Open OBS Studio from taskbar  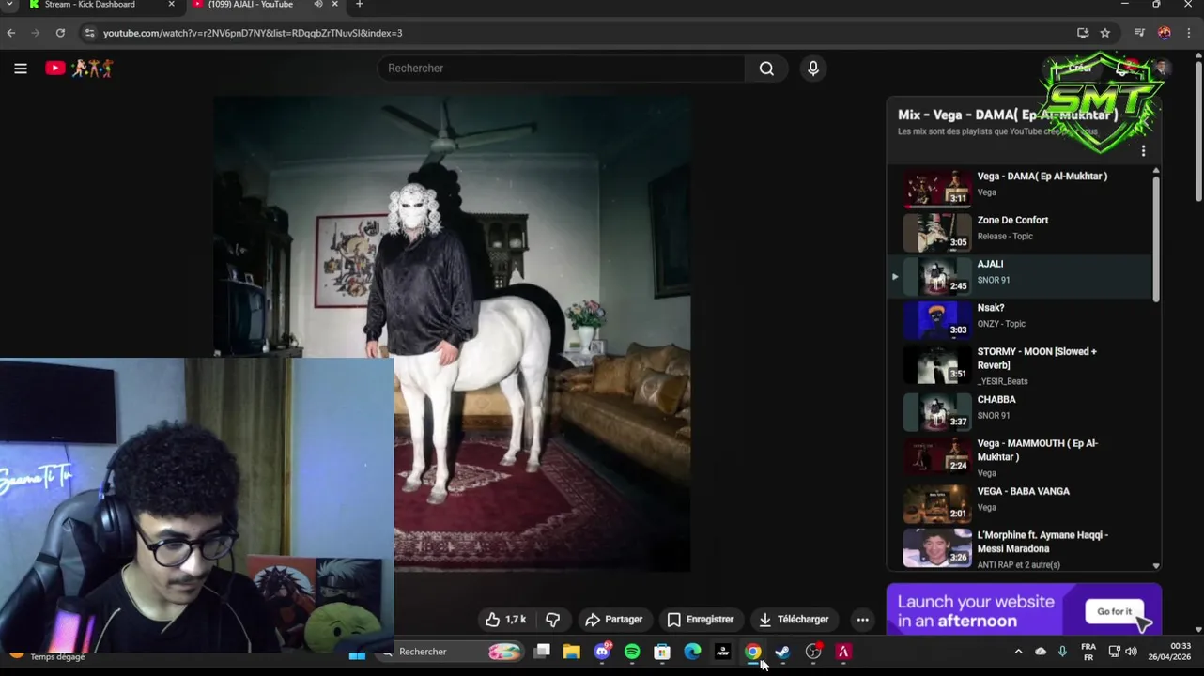(813, 653)
